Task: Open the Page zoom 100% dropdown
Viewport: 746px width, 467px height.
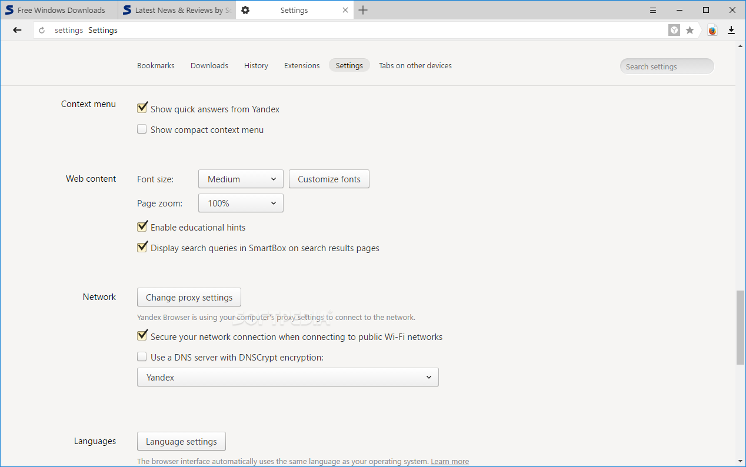Action: click(x=241, y=203)
